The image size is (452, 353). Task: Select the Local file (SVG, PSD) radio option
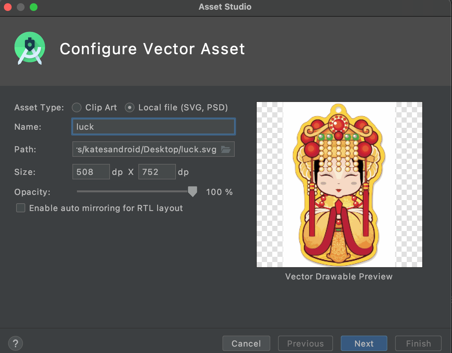coord(130,107)
